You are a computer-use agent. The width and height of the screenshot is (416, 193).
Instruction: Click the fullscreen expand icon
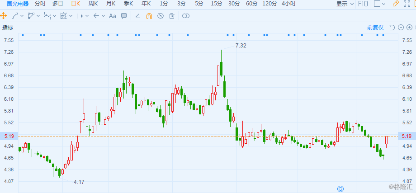pyautogui.click(x=407, y=4)
